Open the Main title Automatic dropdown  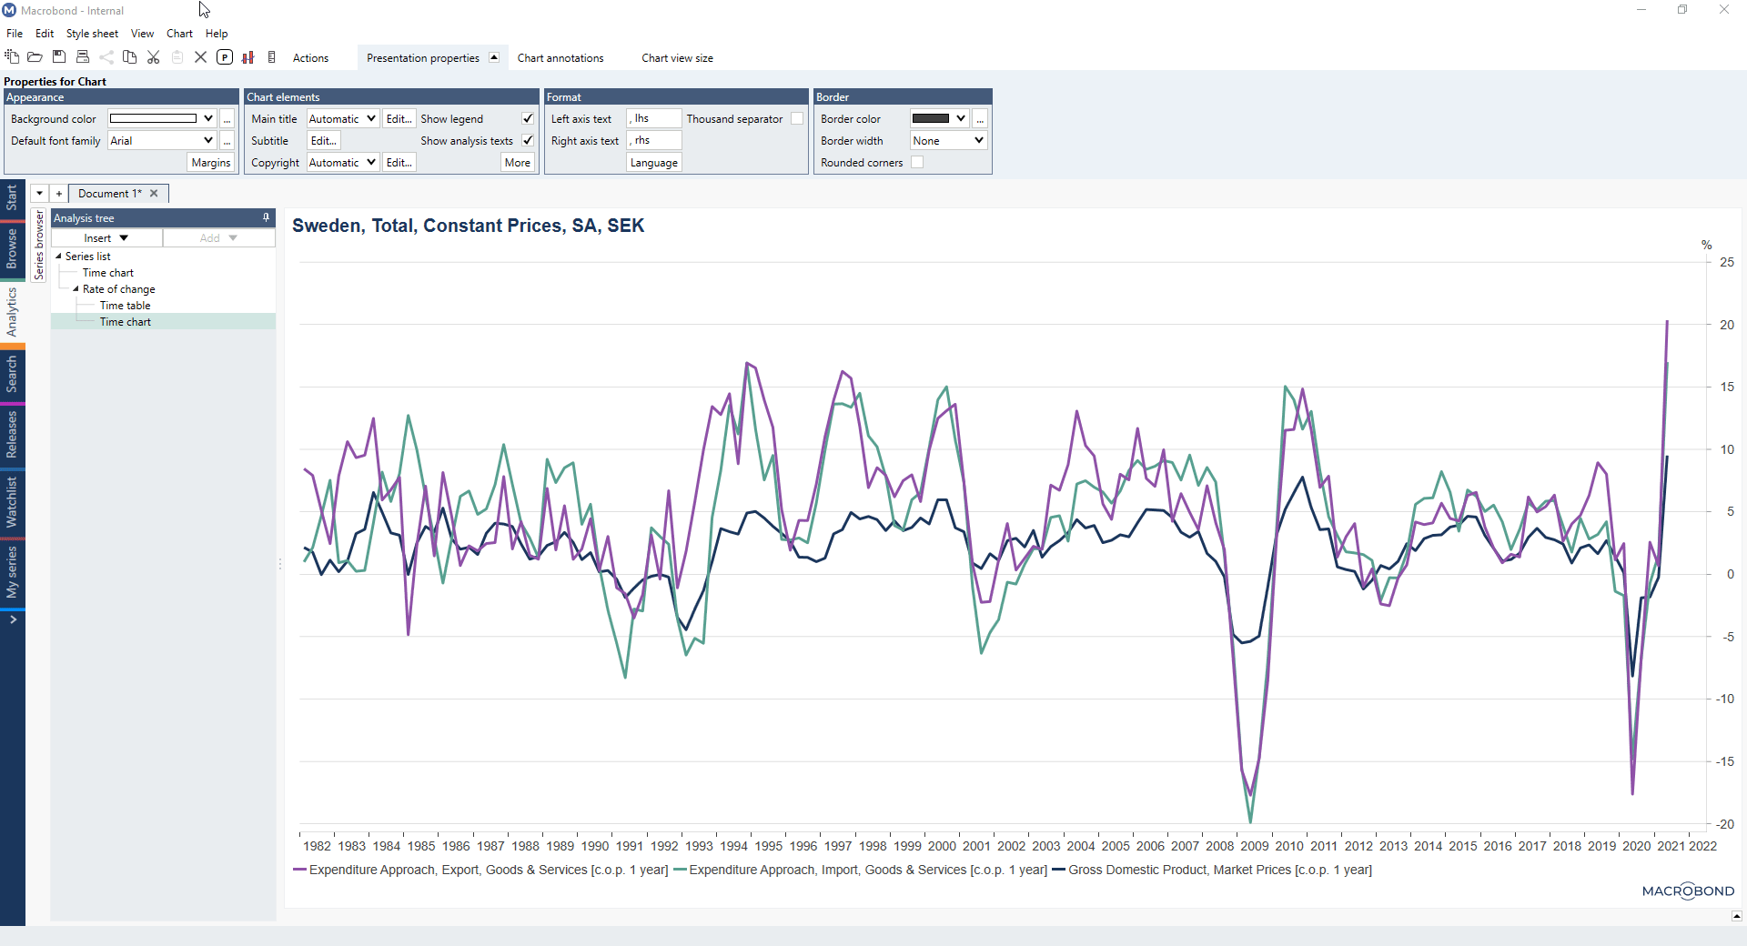tap(341, 117)
